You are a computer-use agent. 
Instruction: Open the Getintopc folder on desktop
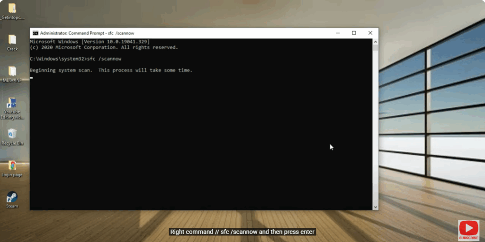(12, 9)
